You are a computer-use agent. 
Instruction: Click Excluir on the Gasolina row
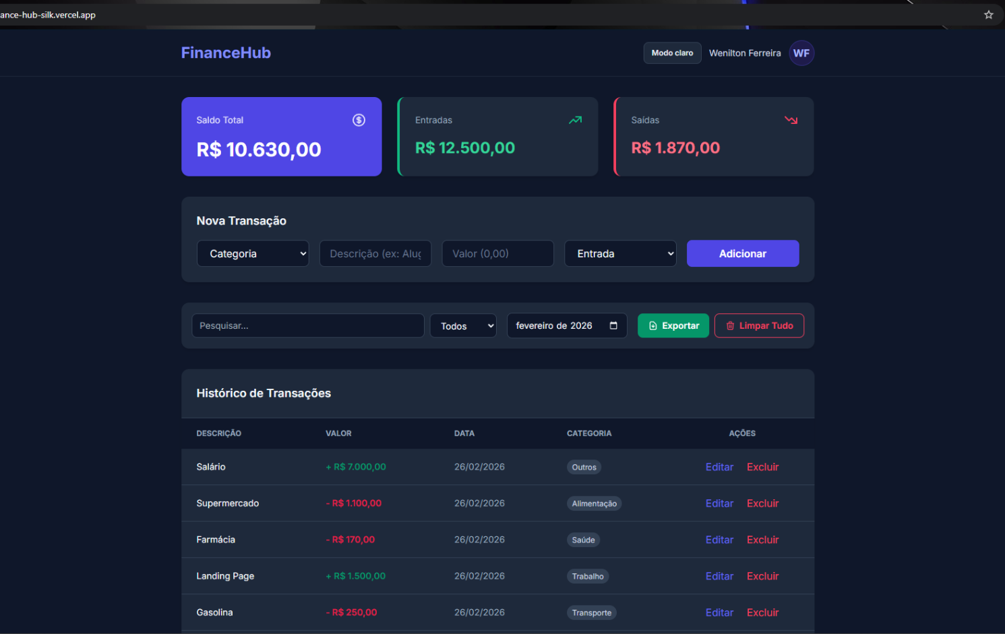click(762, 612)
